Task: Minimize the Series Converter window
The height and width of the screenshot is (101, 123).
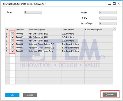Action: click(110, 4)
